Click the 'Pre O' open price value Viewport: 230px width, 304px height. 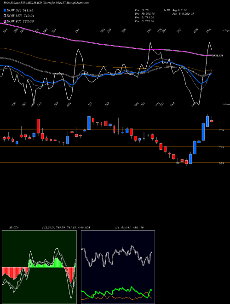coord(142,10)
